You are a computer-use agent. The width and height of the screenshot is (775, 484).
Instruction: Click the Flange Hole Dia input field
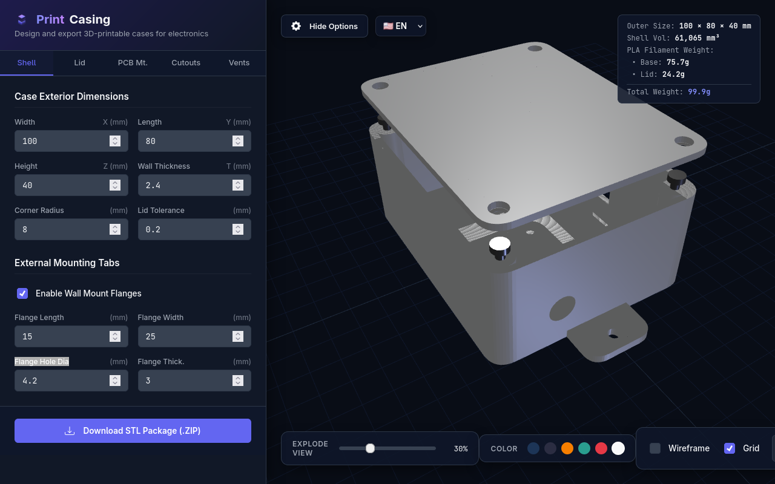click(x=71, y=381)
